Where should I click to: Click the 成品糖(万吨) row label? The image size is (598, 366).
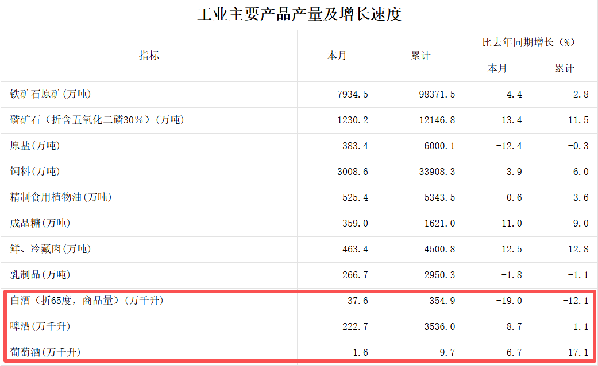(x=40, y=223)
